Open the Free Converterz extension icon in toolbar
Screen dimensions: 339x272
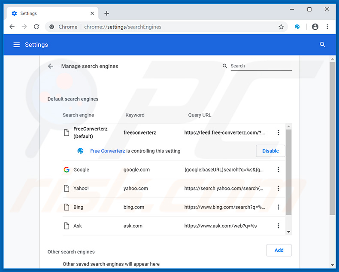point(297,27)
